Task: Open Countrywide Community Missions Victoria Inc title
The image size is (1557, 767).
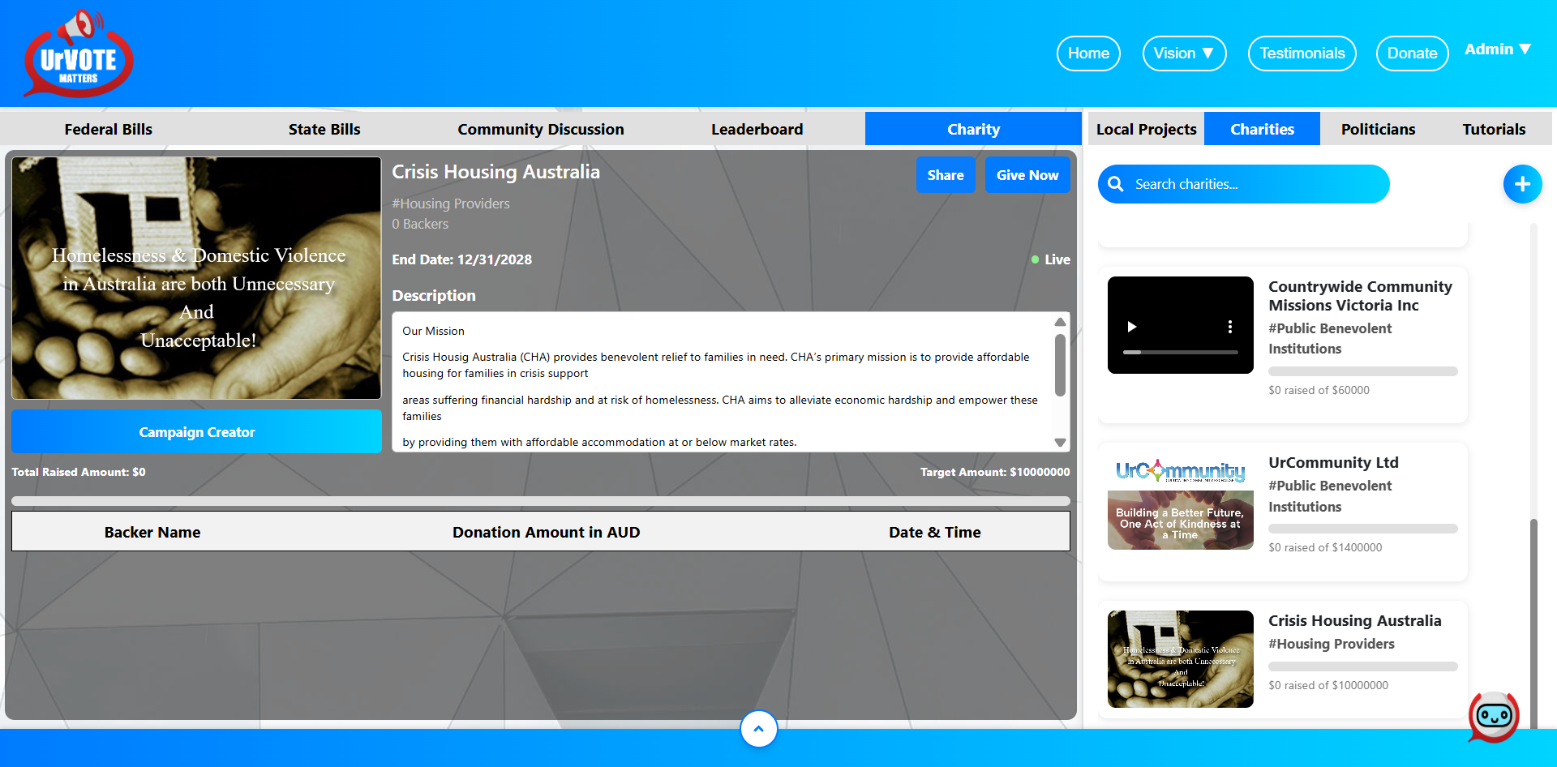Action: [x=1360, y=296]
